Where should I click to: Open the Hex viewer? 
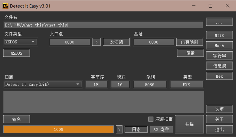tap(219, 76)
